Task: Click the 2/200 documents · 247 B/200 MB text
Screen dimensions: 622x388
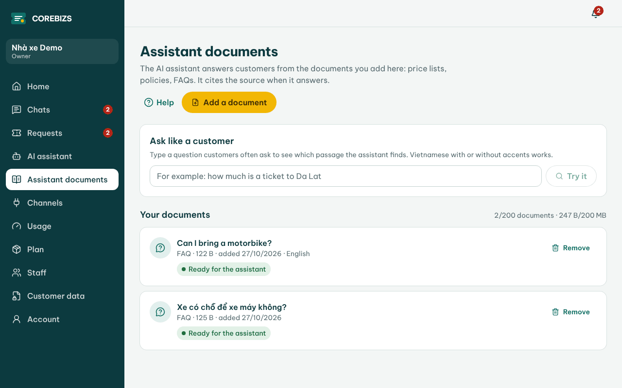Action: point(550,215)
